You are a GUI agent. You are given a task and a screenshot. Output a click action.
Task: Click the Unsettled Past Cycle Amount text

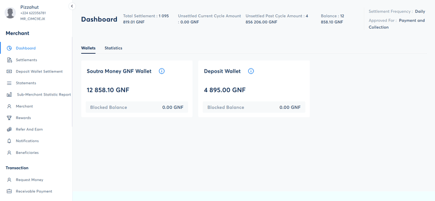click(277, 19)
